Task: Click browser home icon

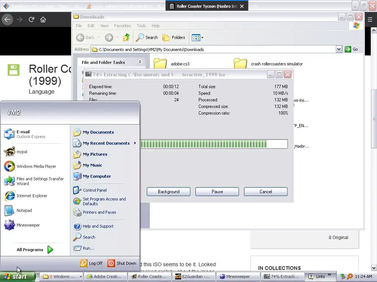Action: pyautogui.click(x=43, y=19)
